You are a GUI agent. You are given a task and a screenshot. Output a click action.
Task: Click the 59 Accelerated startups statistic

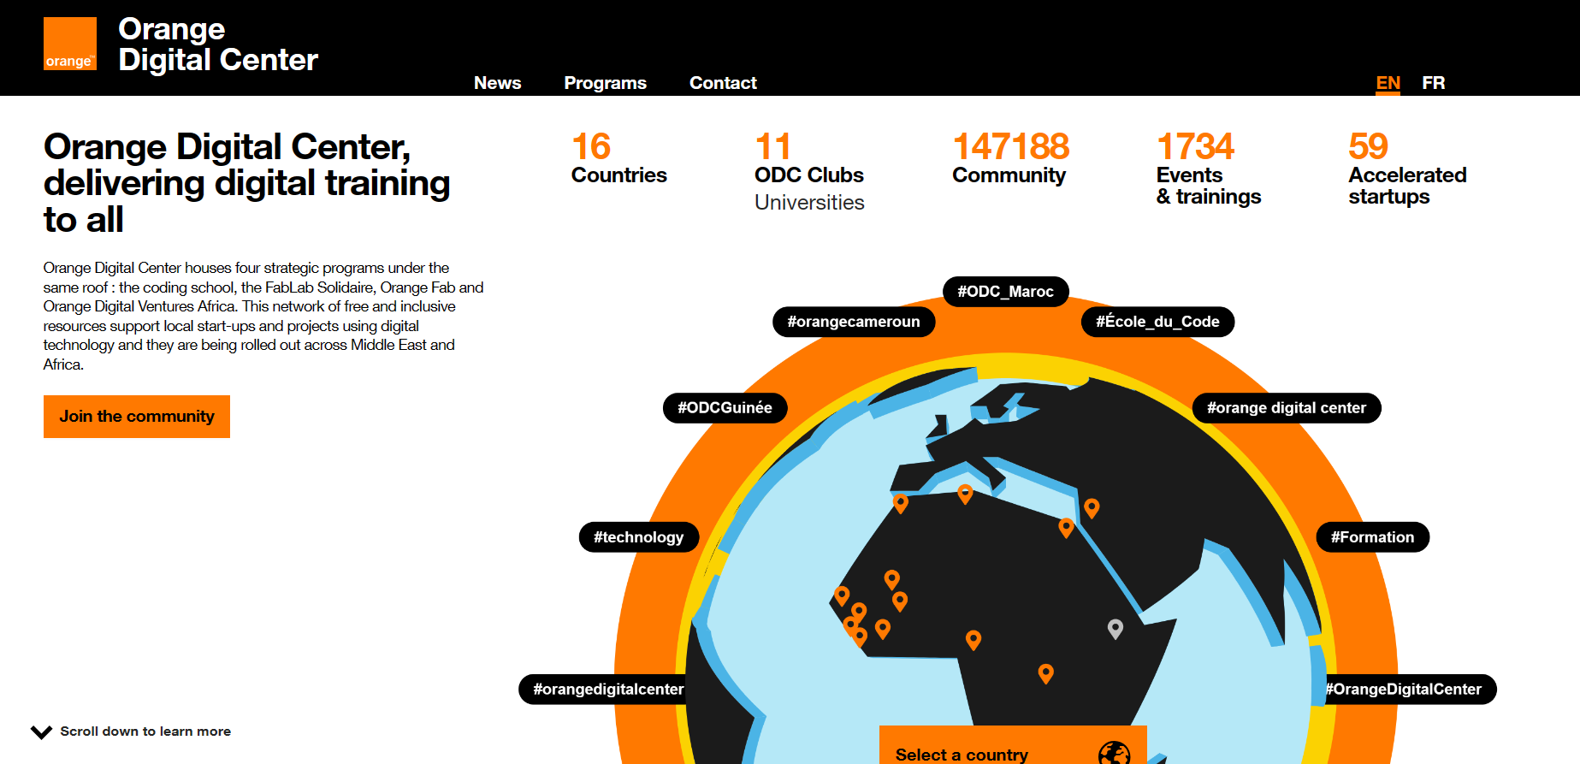(x=1407, y=169)
